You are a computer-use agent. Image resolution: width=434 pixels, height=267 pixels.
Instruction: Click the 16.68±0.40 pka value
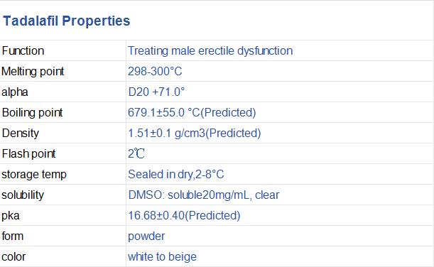(184, 216)
